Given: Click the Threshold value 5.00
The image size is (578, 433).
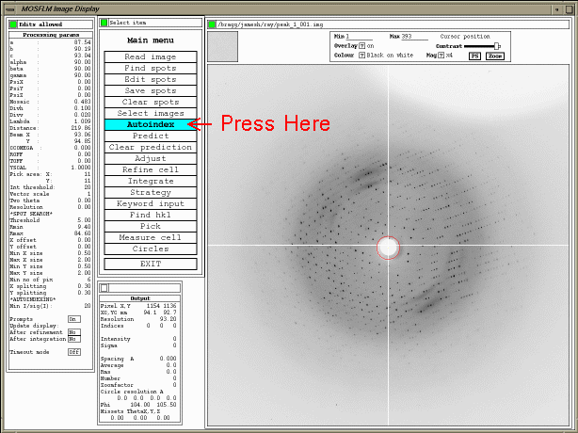Looking at the screenshot, I should pyautogui.click(x=84, y=220).
